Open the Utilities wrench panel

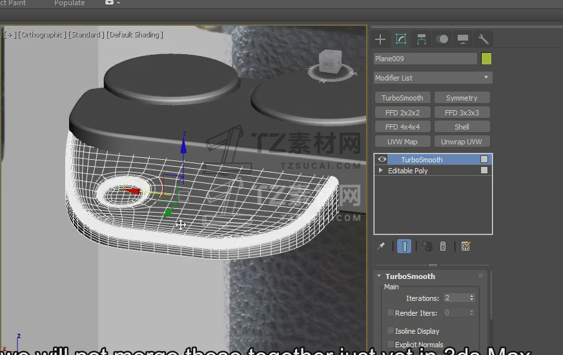pyautogui.click(x=484, y=39)
